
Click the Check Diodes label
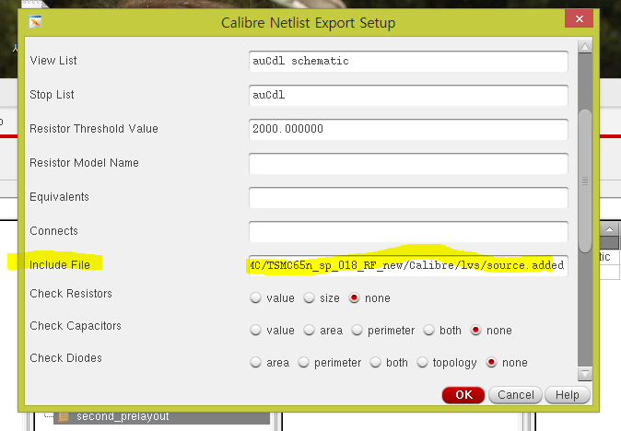(65, 357)
